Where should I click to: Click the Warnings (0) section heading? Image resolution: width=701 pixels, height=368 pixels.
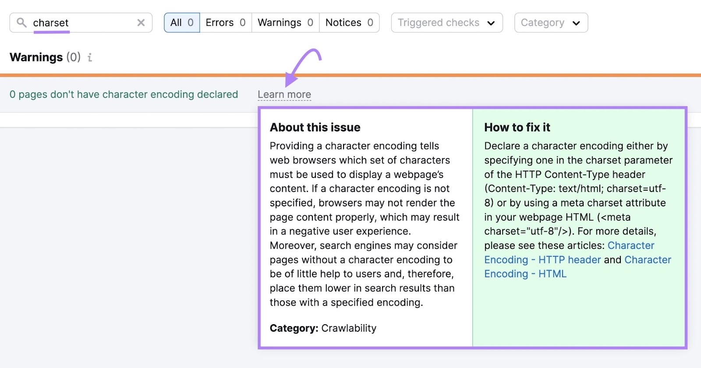(45, 57)
